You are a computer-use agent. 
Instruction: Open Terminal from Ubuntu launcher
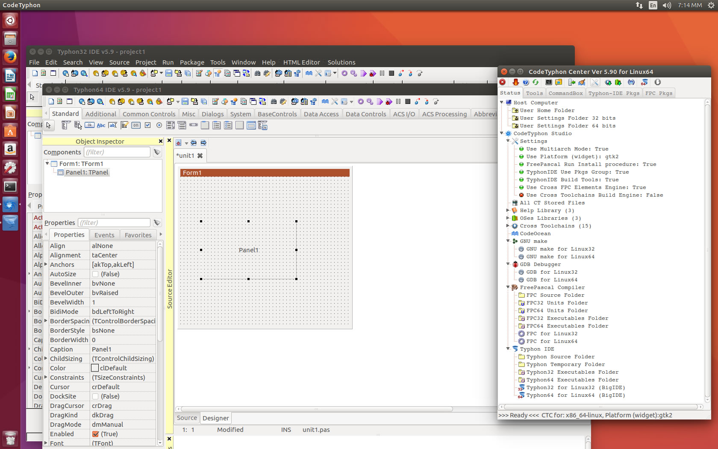pos(10,186)
